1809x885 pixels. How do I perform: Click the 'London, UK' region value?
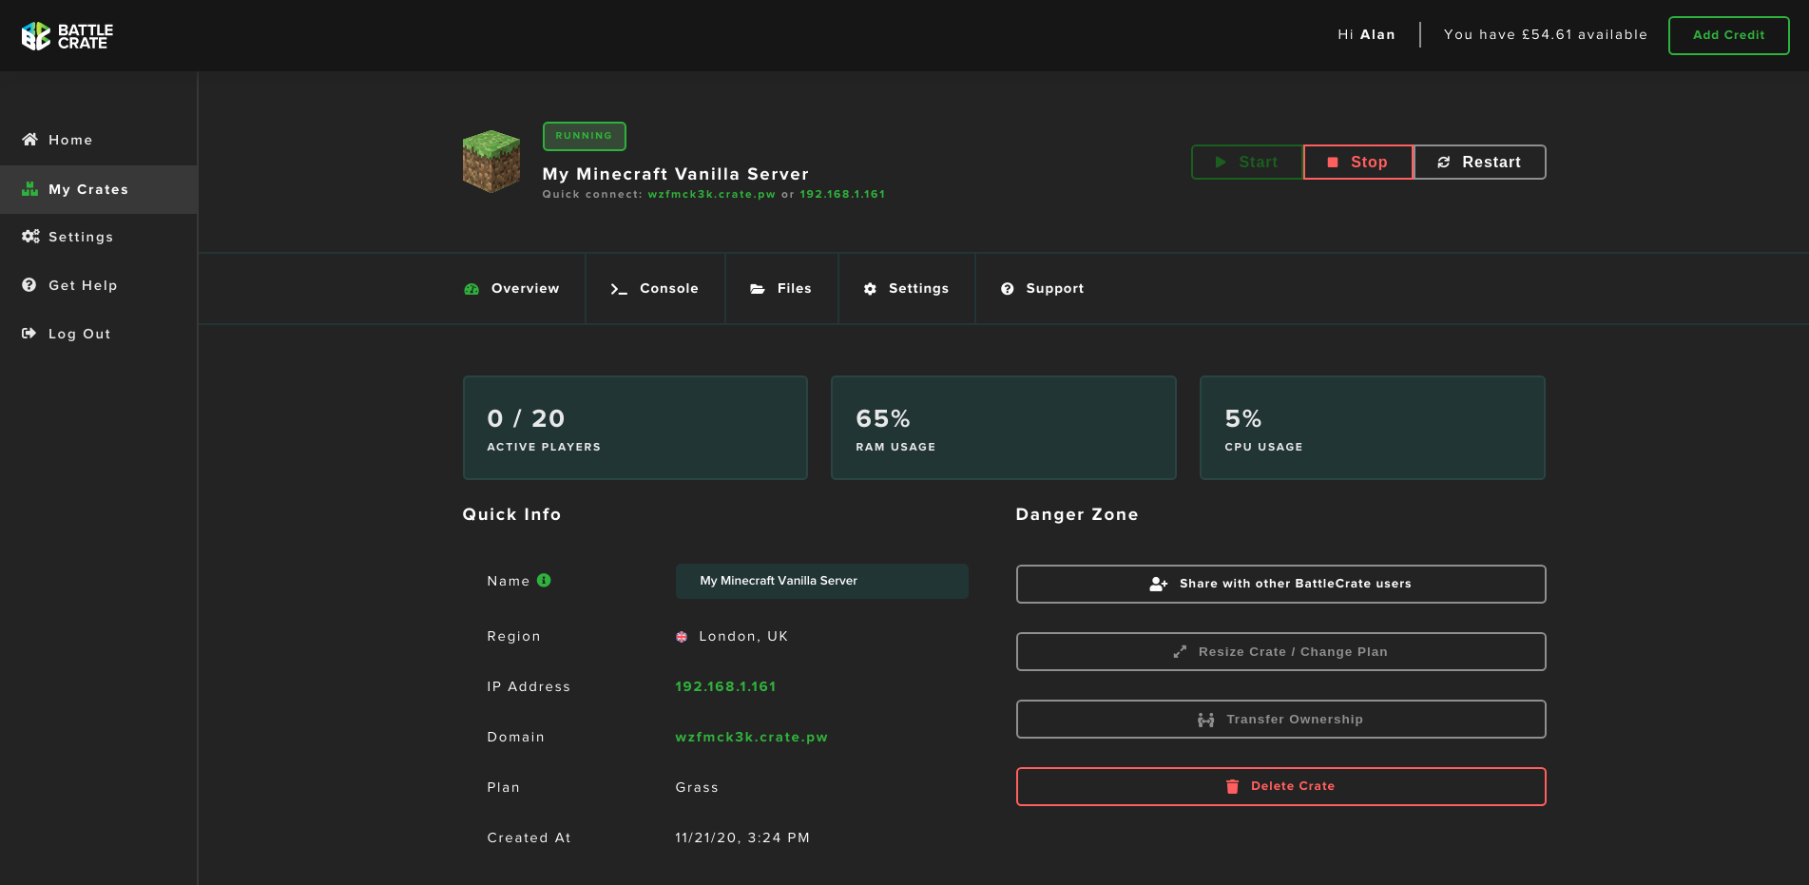coord(743,637)
